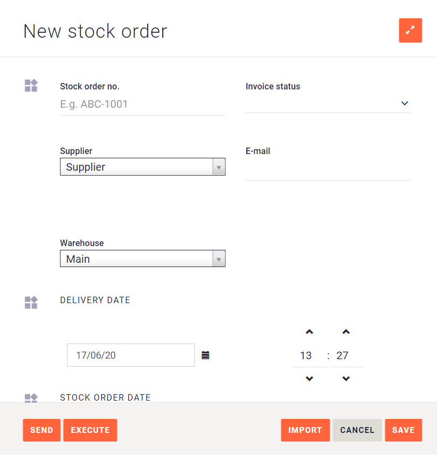Expand the New stock order dialog to fullscreen

[410, 31]
